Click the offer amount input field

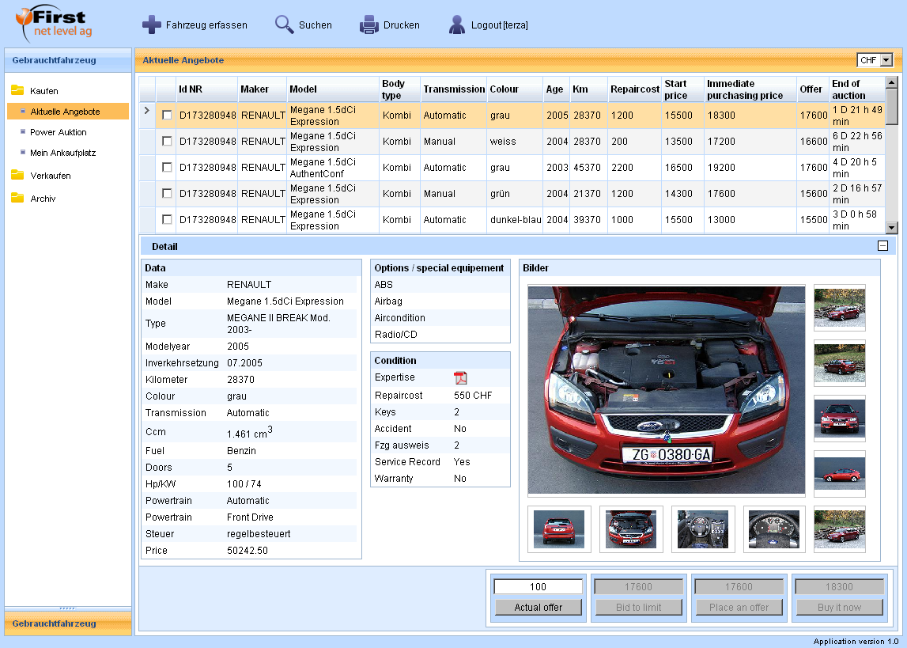pyautogui.click(x=539, y=587)
